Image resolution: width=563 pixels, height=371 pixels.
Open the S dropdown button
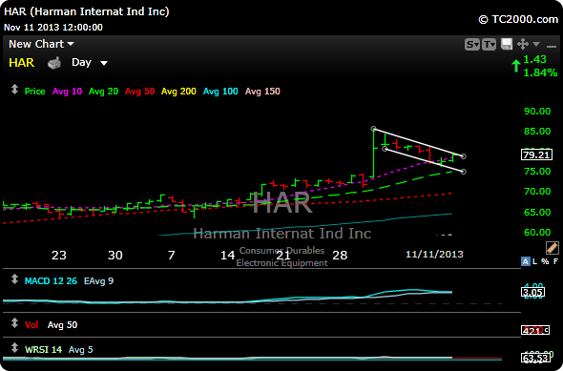471,45
